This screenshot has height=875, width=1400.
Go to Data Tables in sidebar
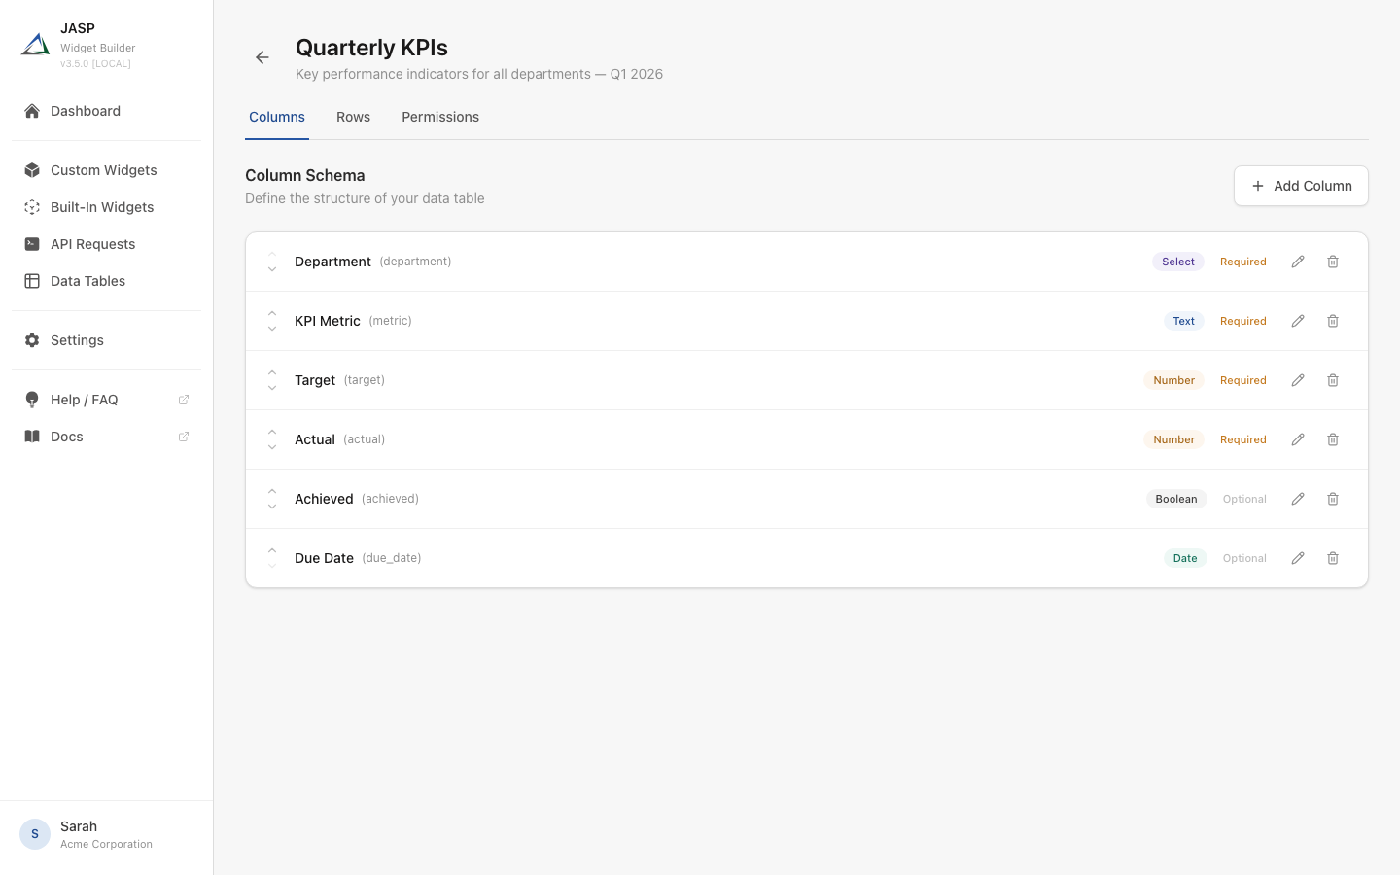[87, 281]
